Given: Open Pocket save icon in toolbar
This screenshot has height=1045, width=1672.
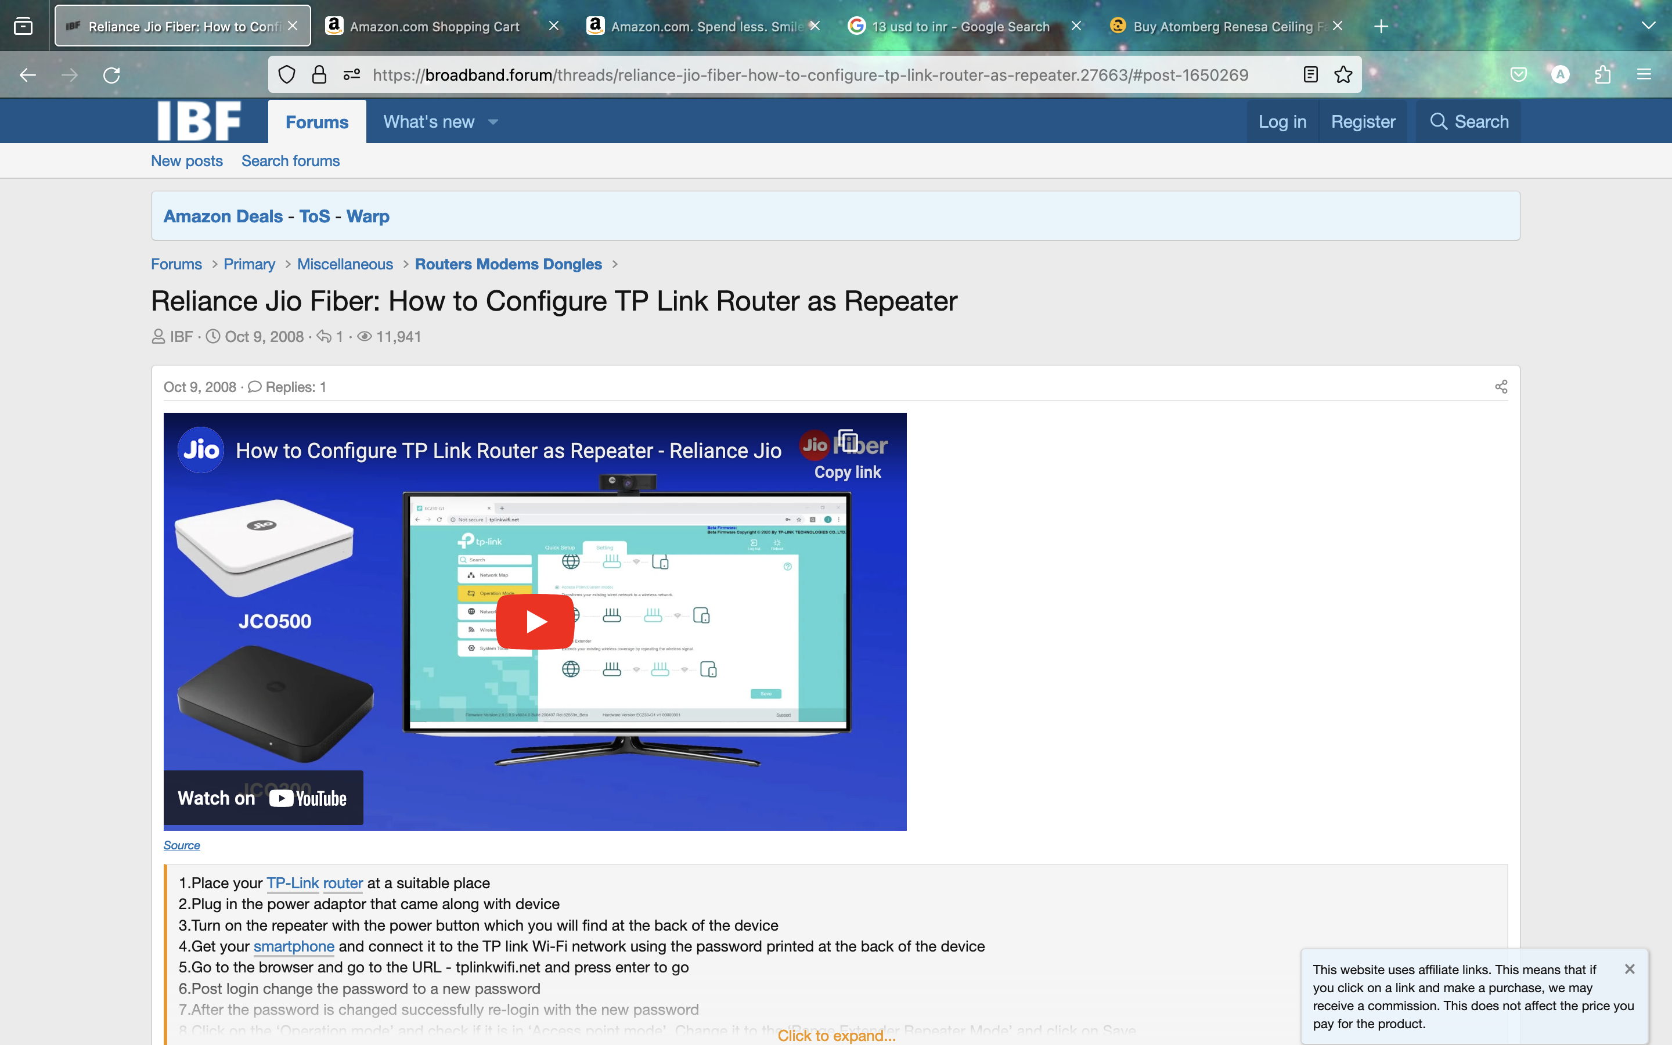Looking at the screenshot, I should (x=1518, y=75).
